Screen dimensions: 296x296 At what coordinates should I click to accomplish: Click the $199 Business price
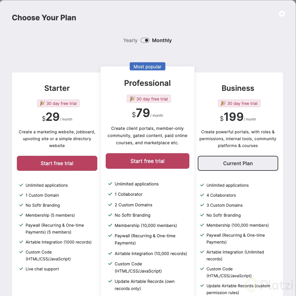[234, 117]
